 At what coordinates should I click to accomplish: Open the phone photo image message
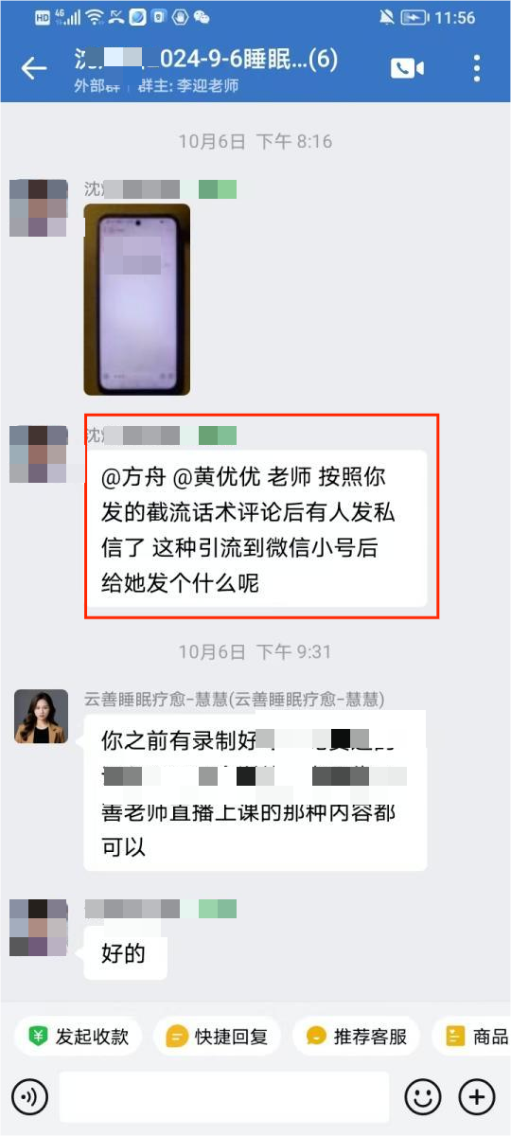[x=136, y=299]
